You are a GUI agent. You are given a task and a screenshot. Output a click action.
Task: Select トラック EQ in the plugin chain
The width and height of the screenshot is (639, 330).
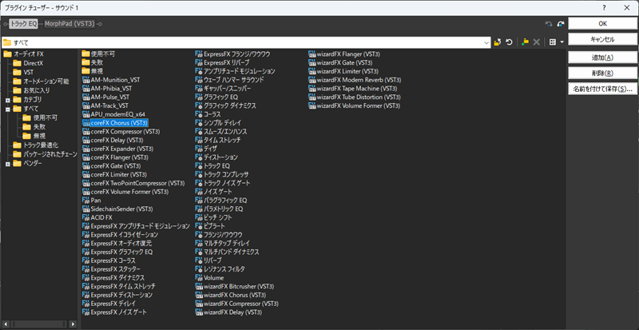pyautogui.click(x=23, y=24)
